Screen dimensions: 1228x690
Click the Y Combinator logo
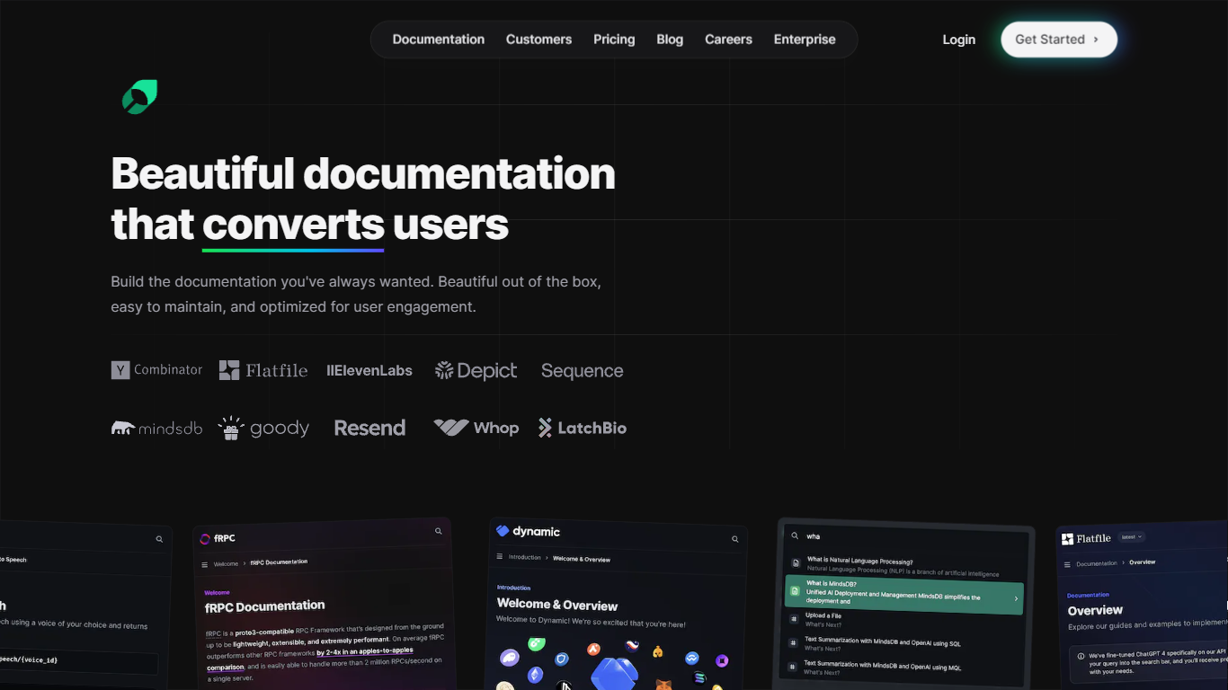(x=156, y=370)
